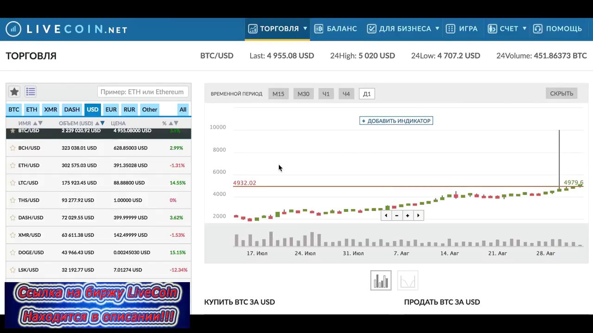This screenshot has height=333, width=593.
Task: Set chart period to Ч1
Action: (x=326, y=94)
